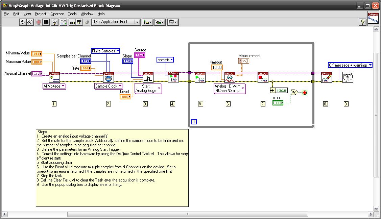Open the Align Objects dropdown
This screenshot has width=381, height=219.
click(x=147, y=22)
